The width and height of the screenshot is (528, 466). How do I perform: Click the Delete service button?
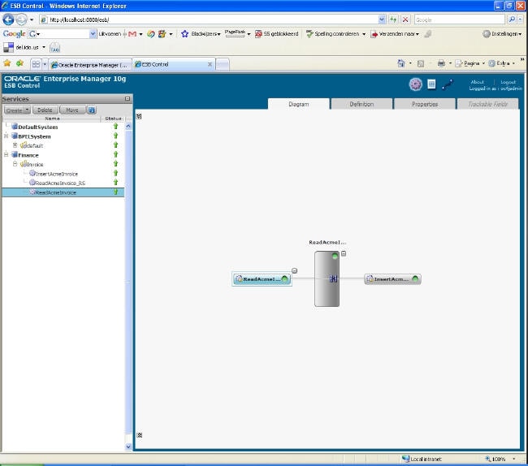click(45, 110)
